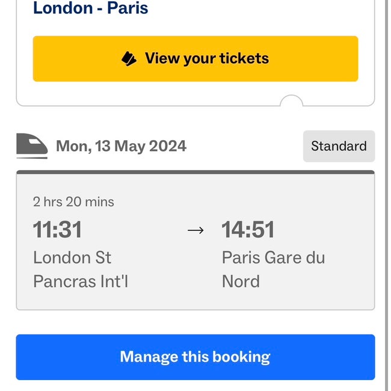Tap the word Nord under arrival station
391x391 pixels.
pyautogui.click(x=241, y=282)
